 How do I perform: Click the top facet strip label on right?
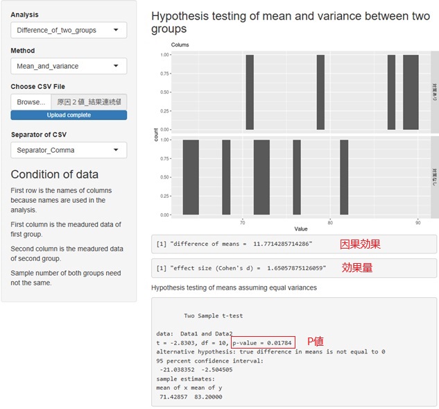pyautogui.click(x=434, y=92)
